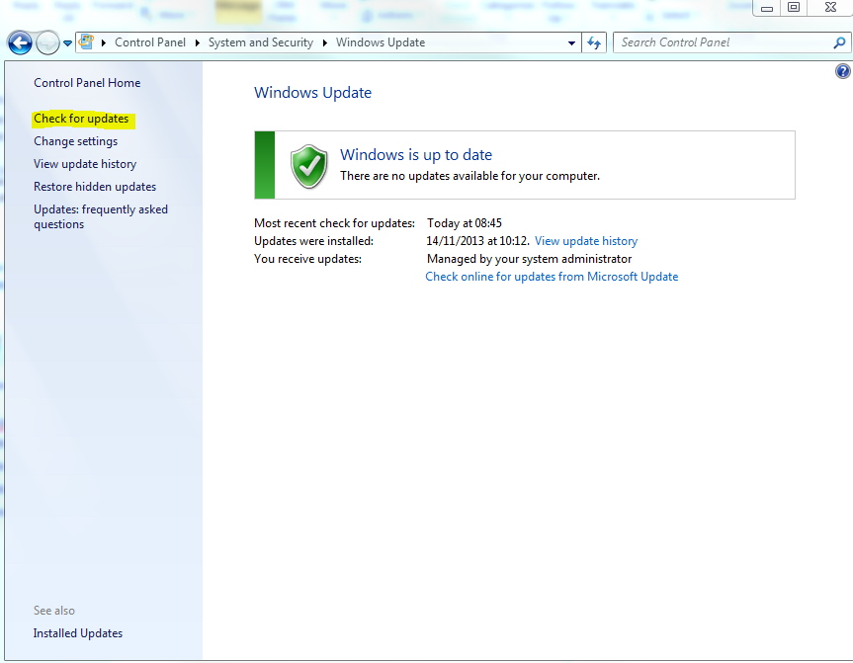Navigate to System and Security breadcrumb
Image resolution: width=853 pixels, height=663 pixels.
261,42
